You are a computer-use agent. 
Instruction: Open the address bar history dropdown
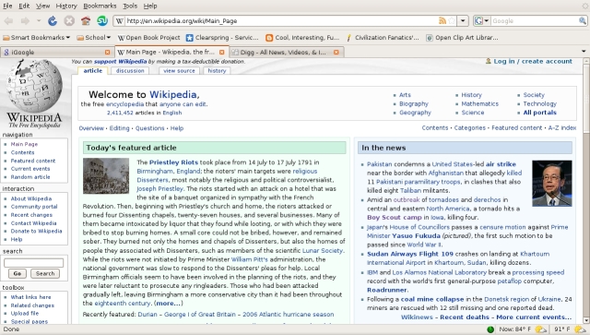click(x=463, y=21)
